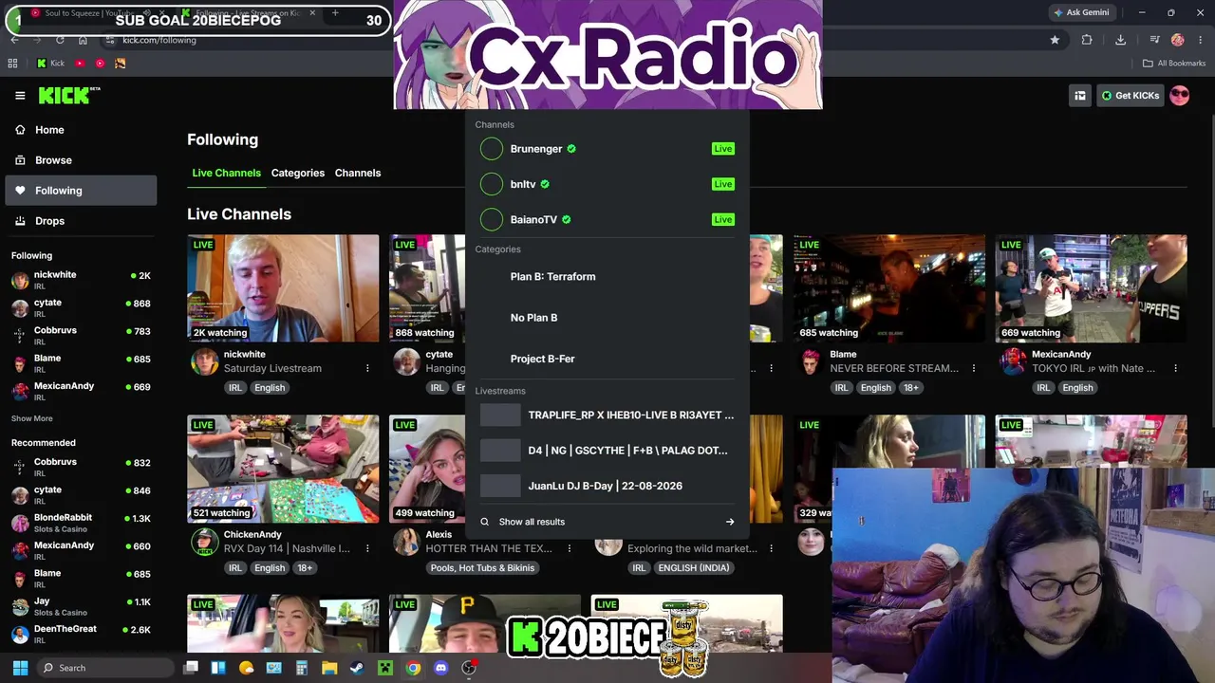The image size is (1215, 683).
Task: Select bnltv channel in search results
Action: 607,184
